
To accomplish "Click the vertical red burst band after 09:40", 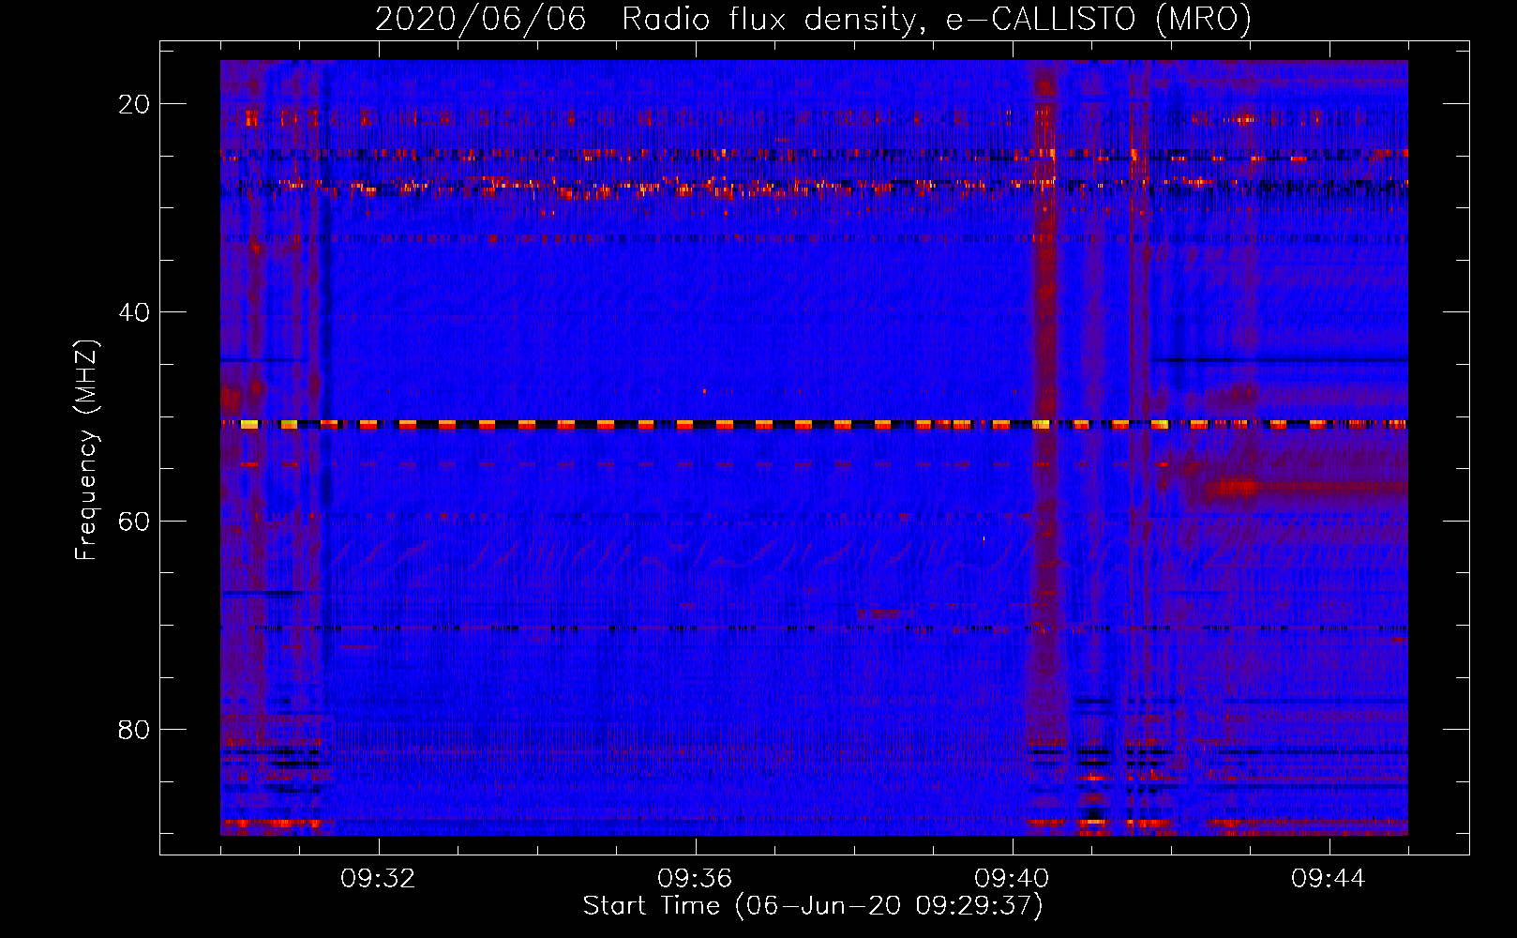I will (x=1044, y=447).
